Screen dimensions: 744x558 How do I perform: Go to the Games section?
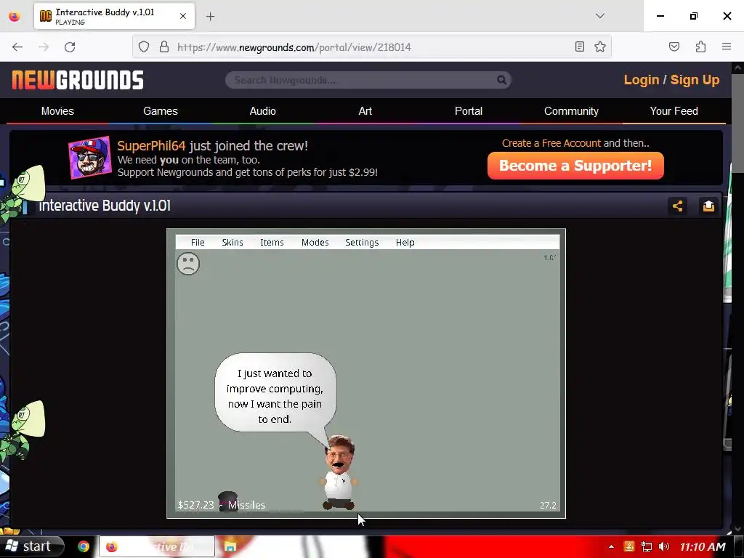tap(161, 111)
